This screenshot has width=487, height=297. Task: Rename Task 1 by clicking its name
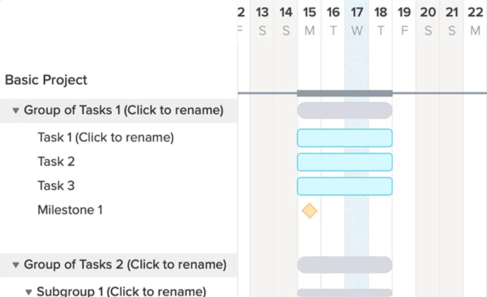click(105, 137)
